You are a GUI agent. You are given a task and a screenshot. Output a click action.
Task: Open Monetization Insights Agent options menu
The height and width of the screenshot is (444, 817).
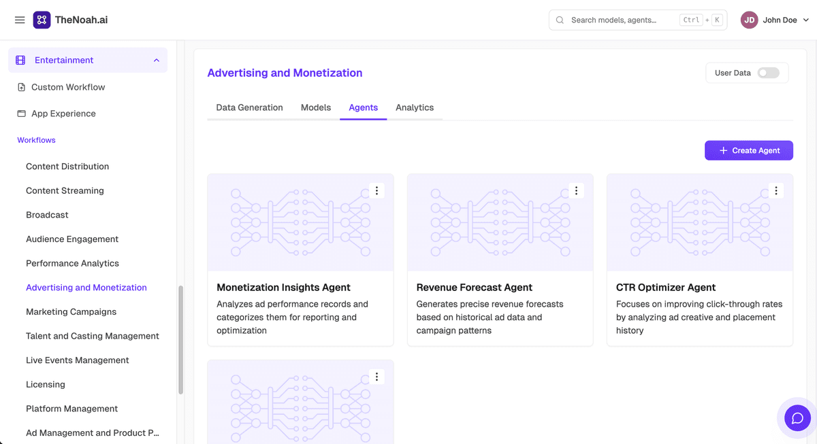tap(377, 191)
